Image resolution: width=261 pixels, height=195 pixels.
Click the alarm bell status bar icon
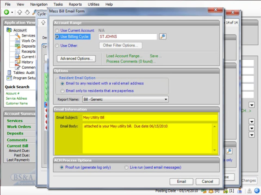211,191
